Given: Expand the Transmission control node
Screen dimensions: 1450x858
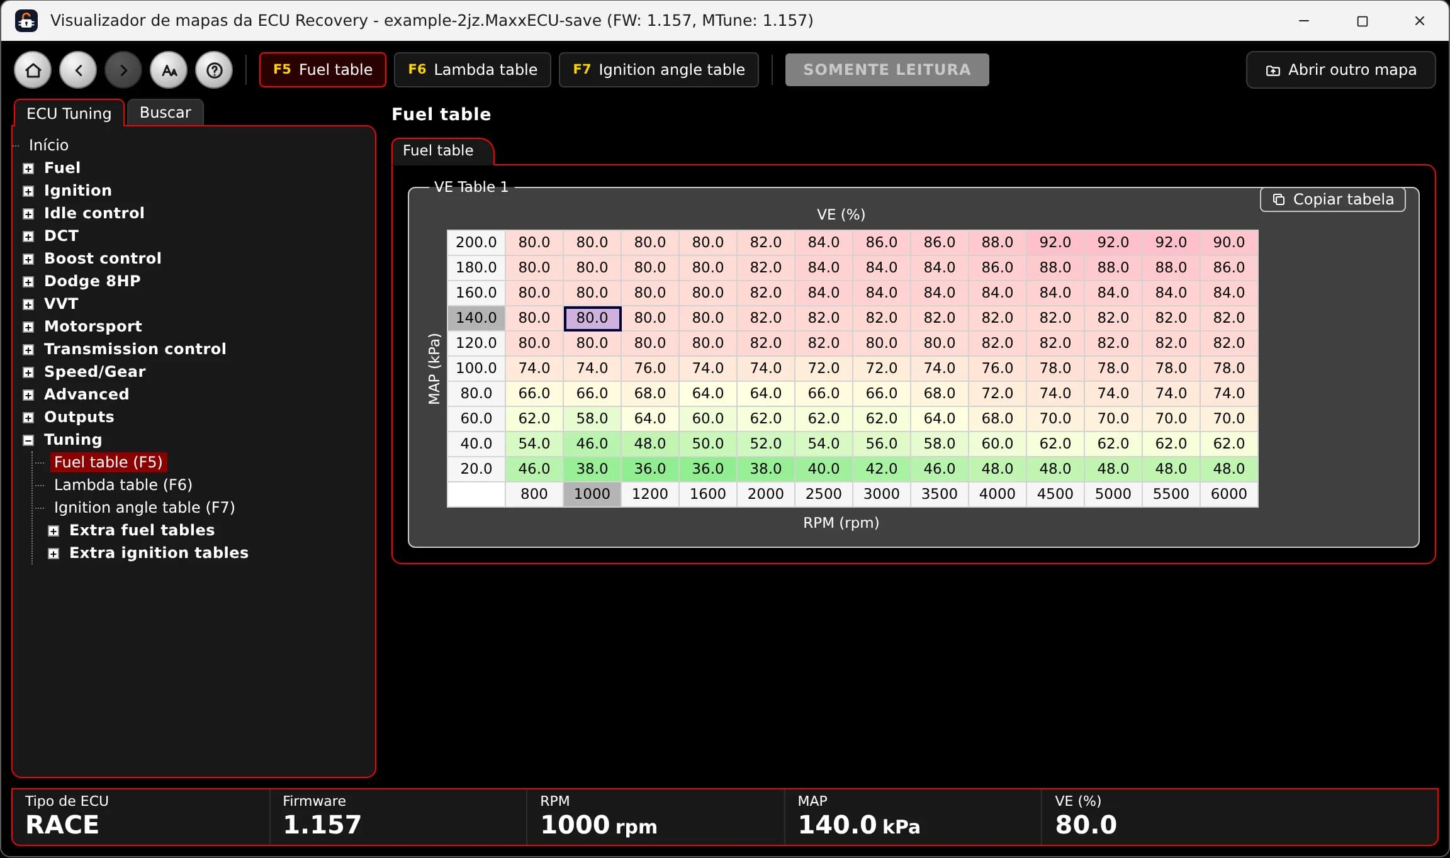Looking at the screenshot, I should pos(28,350).
